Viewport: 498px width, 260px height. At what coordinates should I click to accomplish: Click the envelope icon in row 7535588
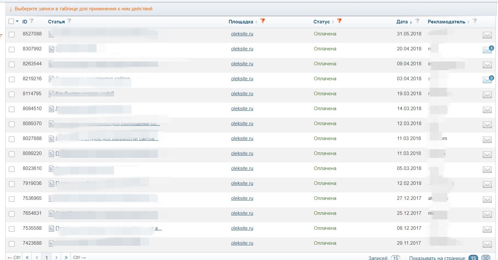tap(487, 229)
